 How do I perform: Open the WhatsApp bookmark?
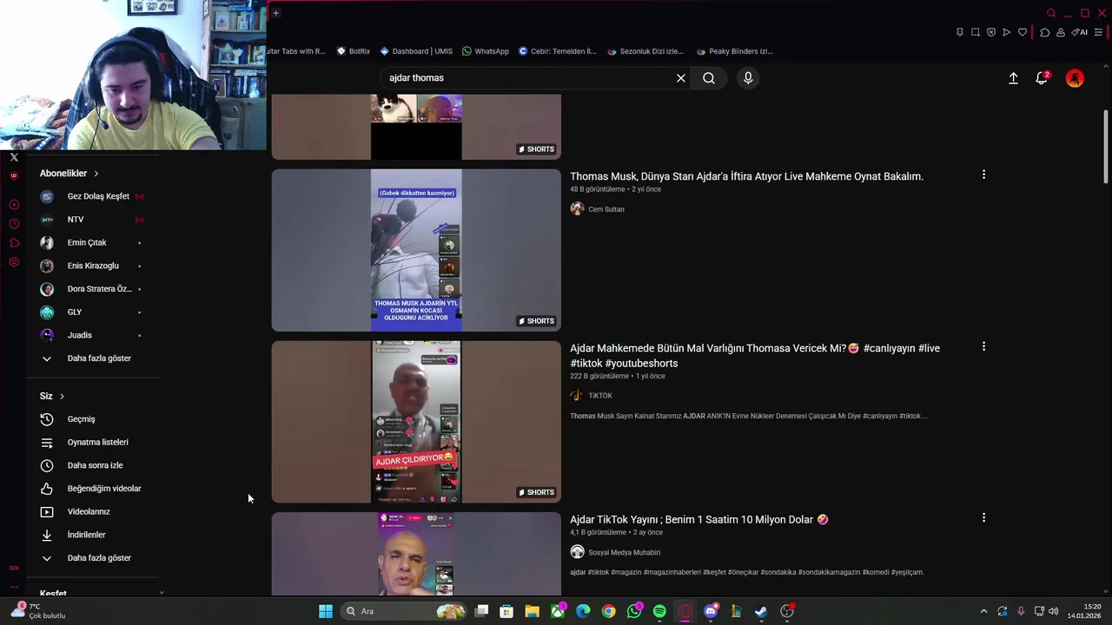(x=486, y=51)
